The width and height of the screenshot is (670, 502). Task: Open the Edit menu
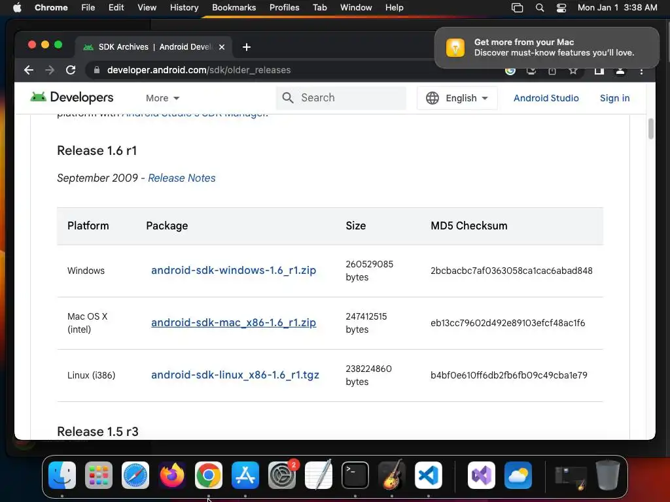[x=116, y=8]
